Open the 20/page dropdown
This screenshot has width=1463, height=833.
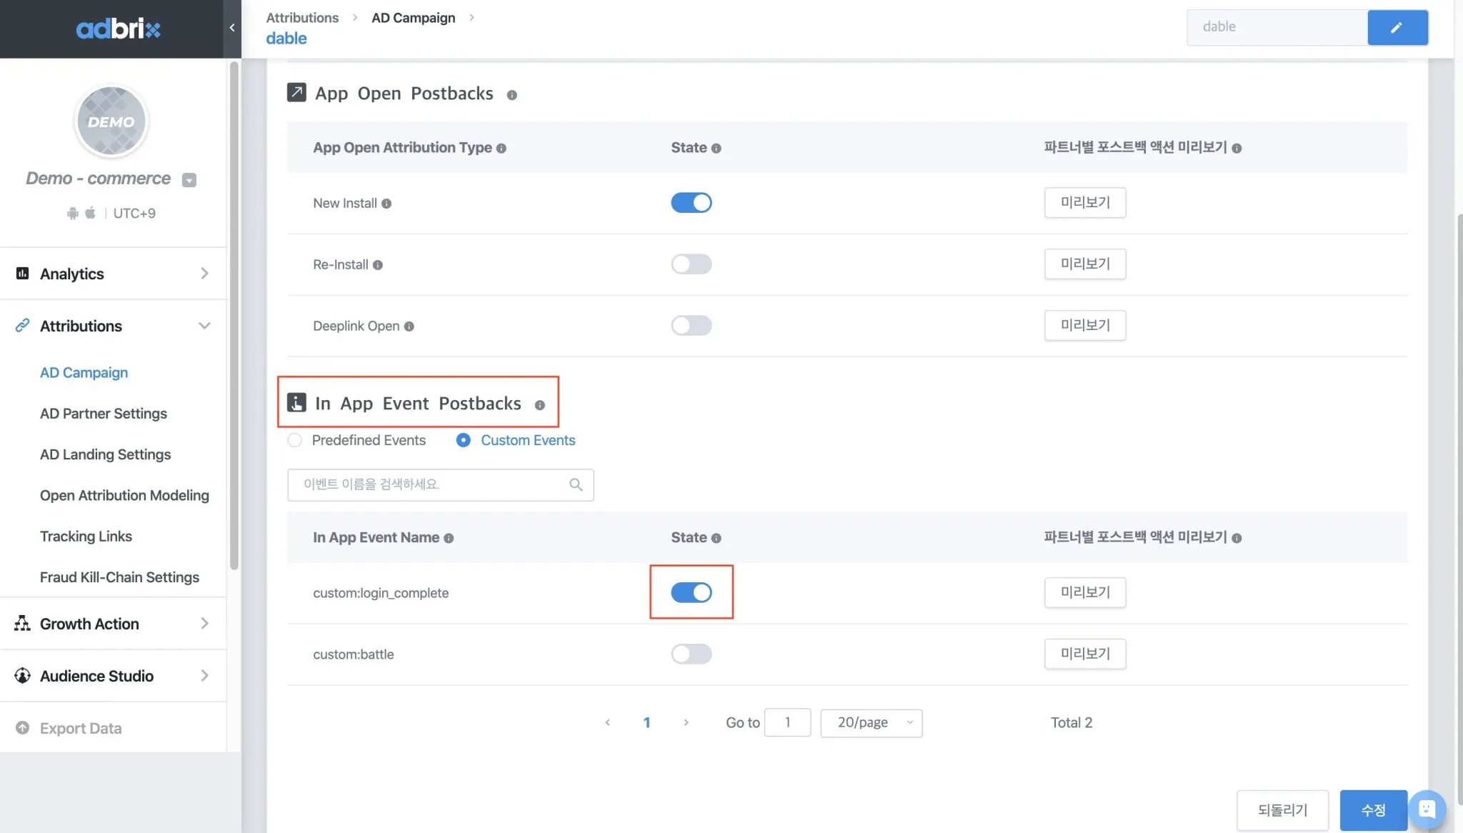click(871, 722)
